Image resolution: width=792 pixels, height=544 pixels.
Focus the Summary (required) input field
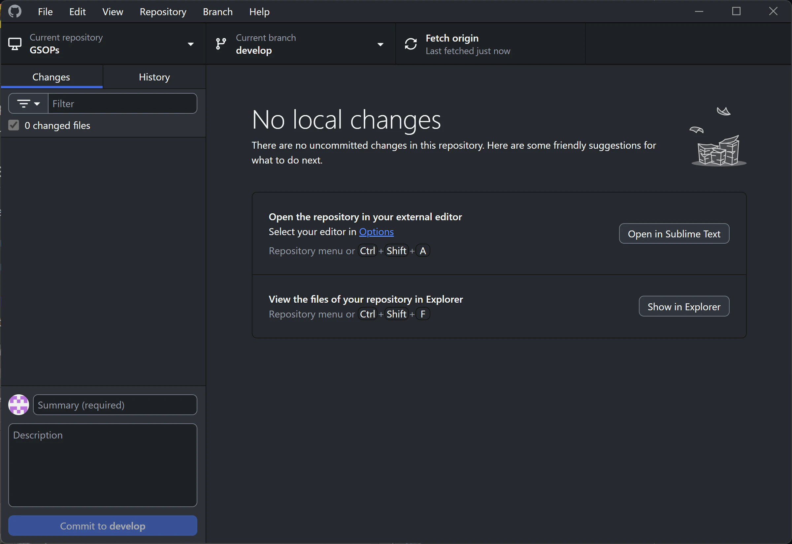[115, 405]
